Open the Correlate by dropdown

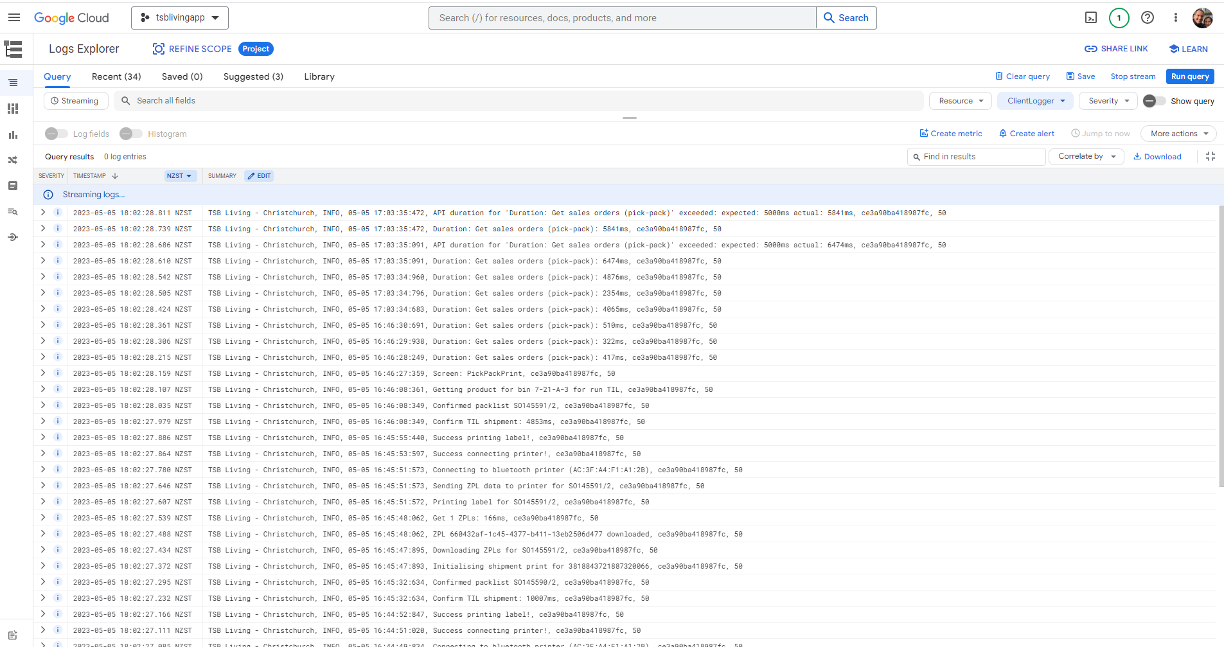[x=1086, y=156]
